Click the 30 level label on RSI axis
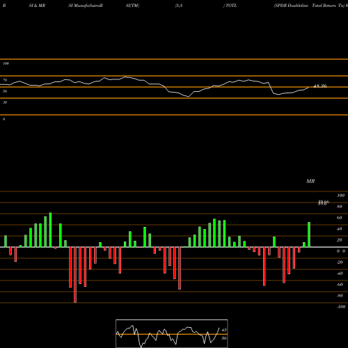 (x=5, y=102)
